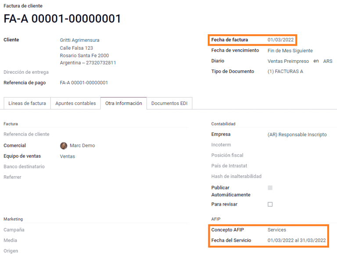The width and height of the screenshot is (337, 257).
Task: Click the (1) FACTURAS A document type
Action: tap(285, 72)
